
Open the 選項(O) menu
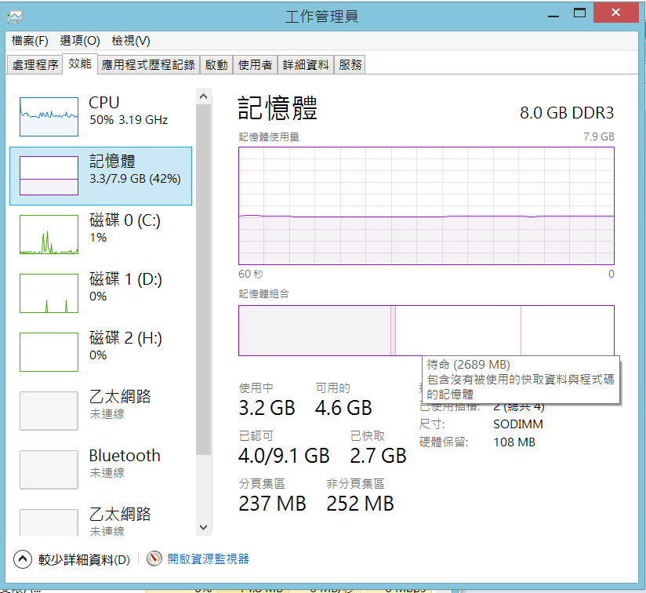(80, 41)
